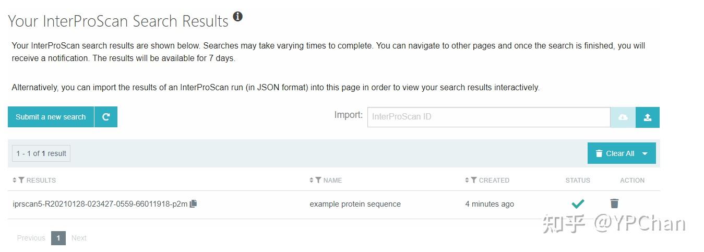Screen dimensions: 704x252
Task: Click Next pagination link
Action: [x=79, y=238]
